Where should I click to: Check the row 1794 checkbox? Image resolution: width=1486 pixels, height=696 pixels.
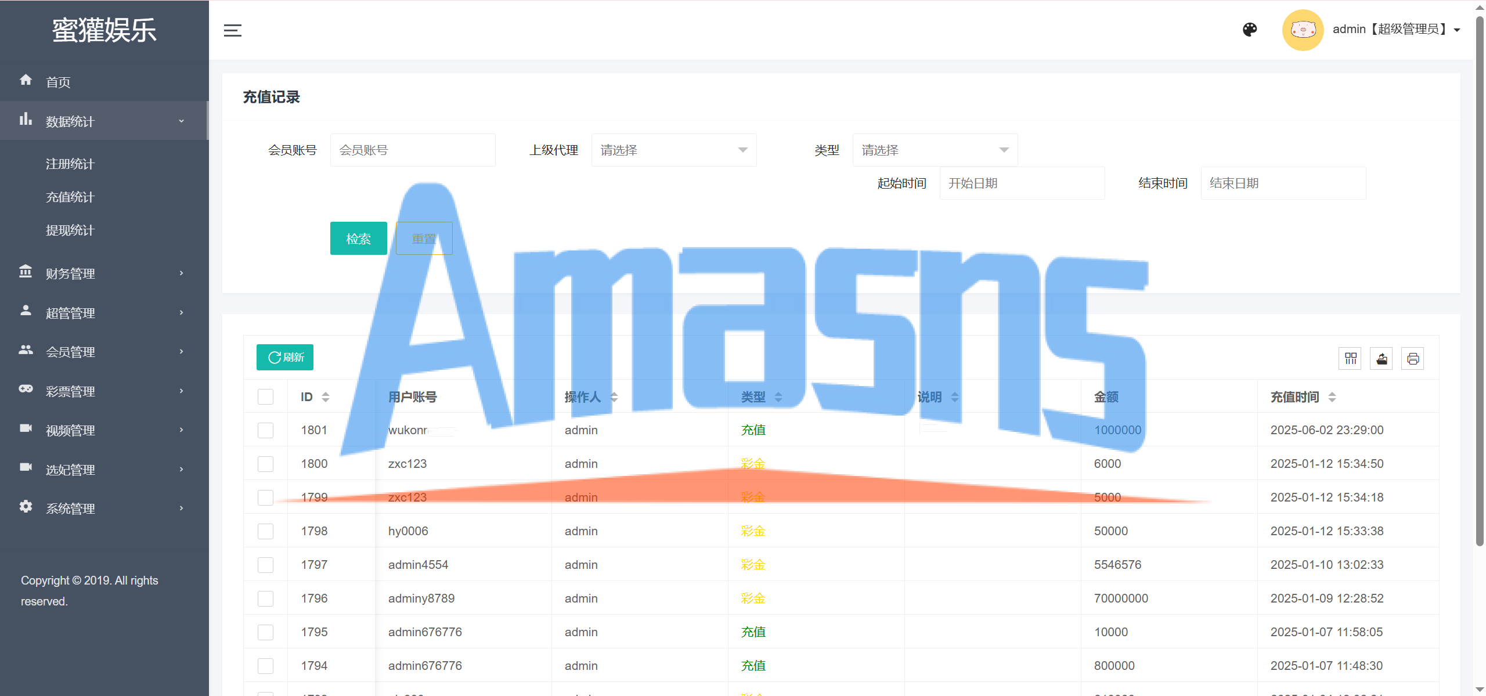click(x=266, y=666)
